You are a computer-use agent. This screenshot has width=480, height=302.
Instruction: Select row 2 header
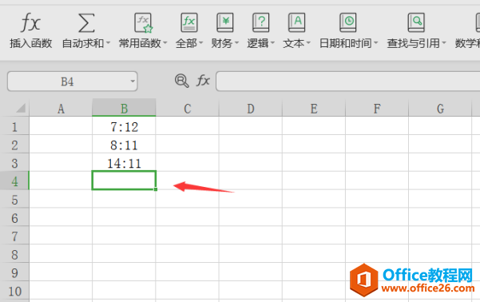coord(14,145)
